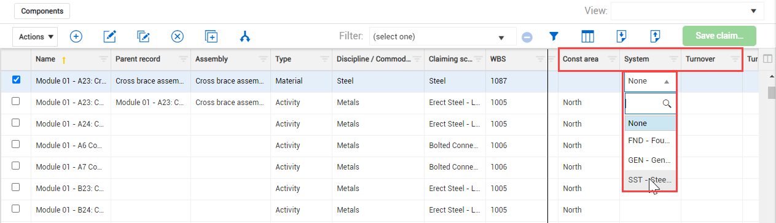The height and width of the screenshot is (223, 776).
Task: Click the blue funnel filter icon
Action: click(x=553, y=36)
